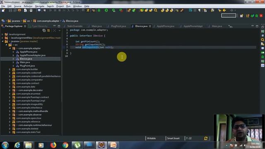Viewport: 265px width, 149px height.
Task: Click the New file toolbar icon
Action: pos(3,10)
